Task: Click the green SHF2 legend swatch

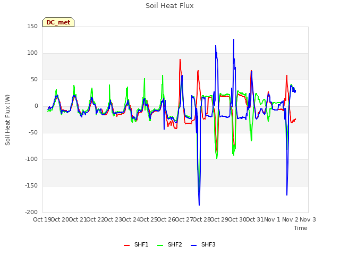Action: tap(160, 245)
